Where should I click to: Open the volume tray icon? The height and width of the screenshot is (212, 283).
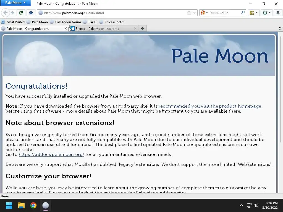256,205
